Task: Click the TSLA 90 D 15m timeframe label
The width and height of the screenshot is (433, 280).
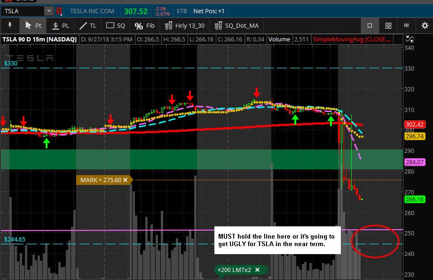Action: click(39, 39)
